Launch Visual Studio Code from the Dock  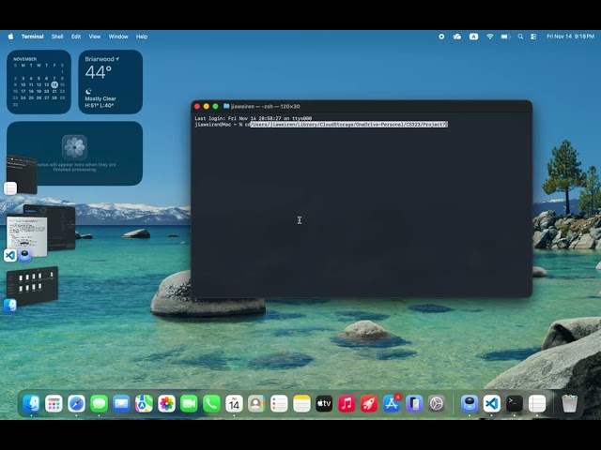pyautogui.click(x=491, y=403)
